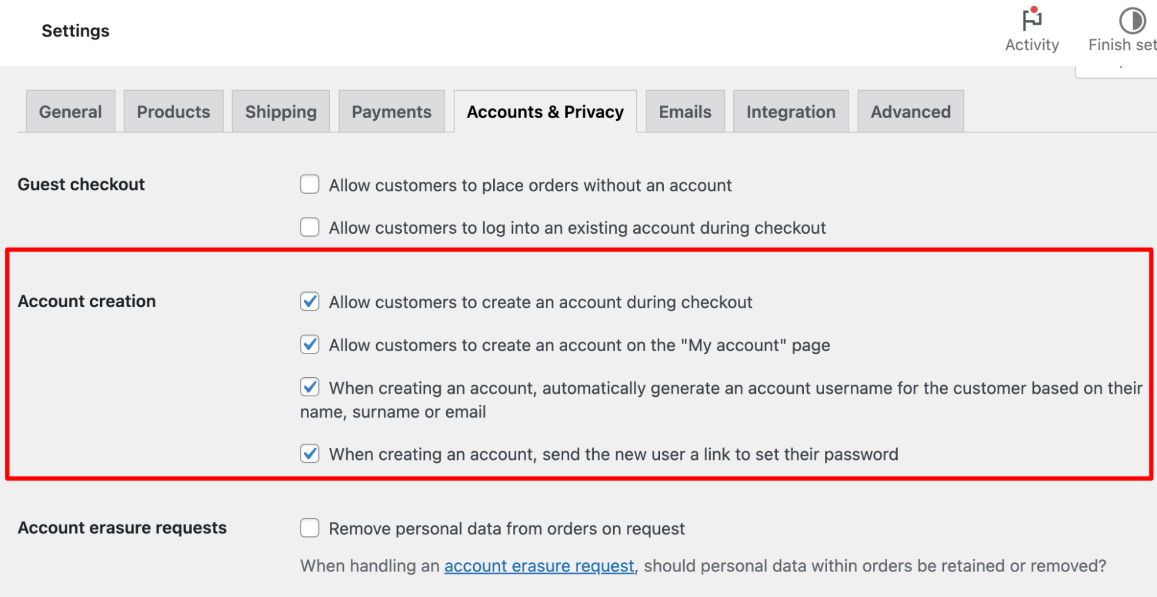Viewport: 1157px width, 597px height.
Task: Switch to the General tab
Action: 71,112
